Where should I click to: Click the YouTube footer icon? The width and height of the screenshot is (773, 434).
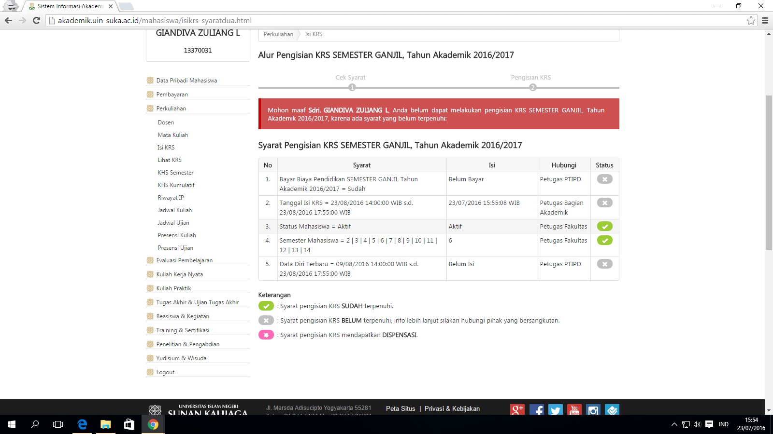pos(574,409)
